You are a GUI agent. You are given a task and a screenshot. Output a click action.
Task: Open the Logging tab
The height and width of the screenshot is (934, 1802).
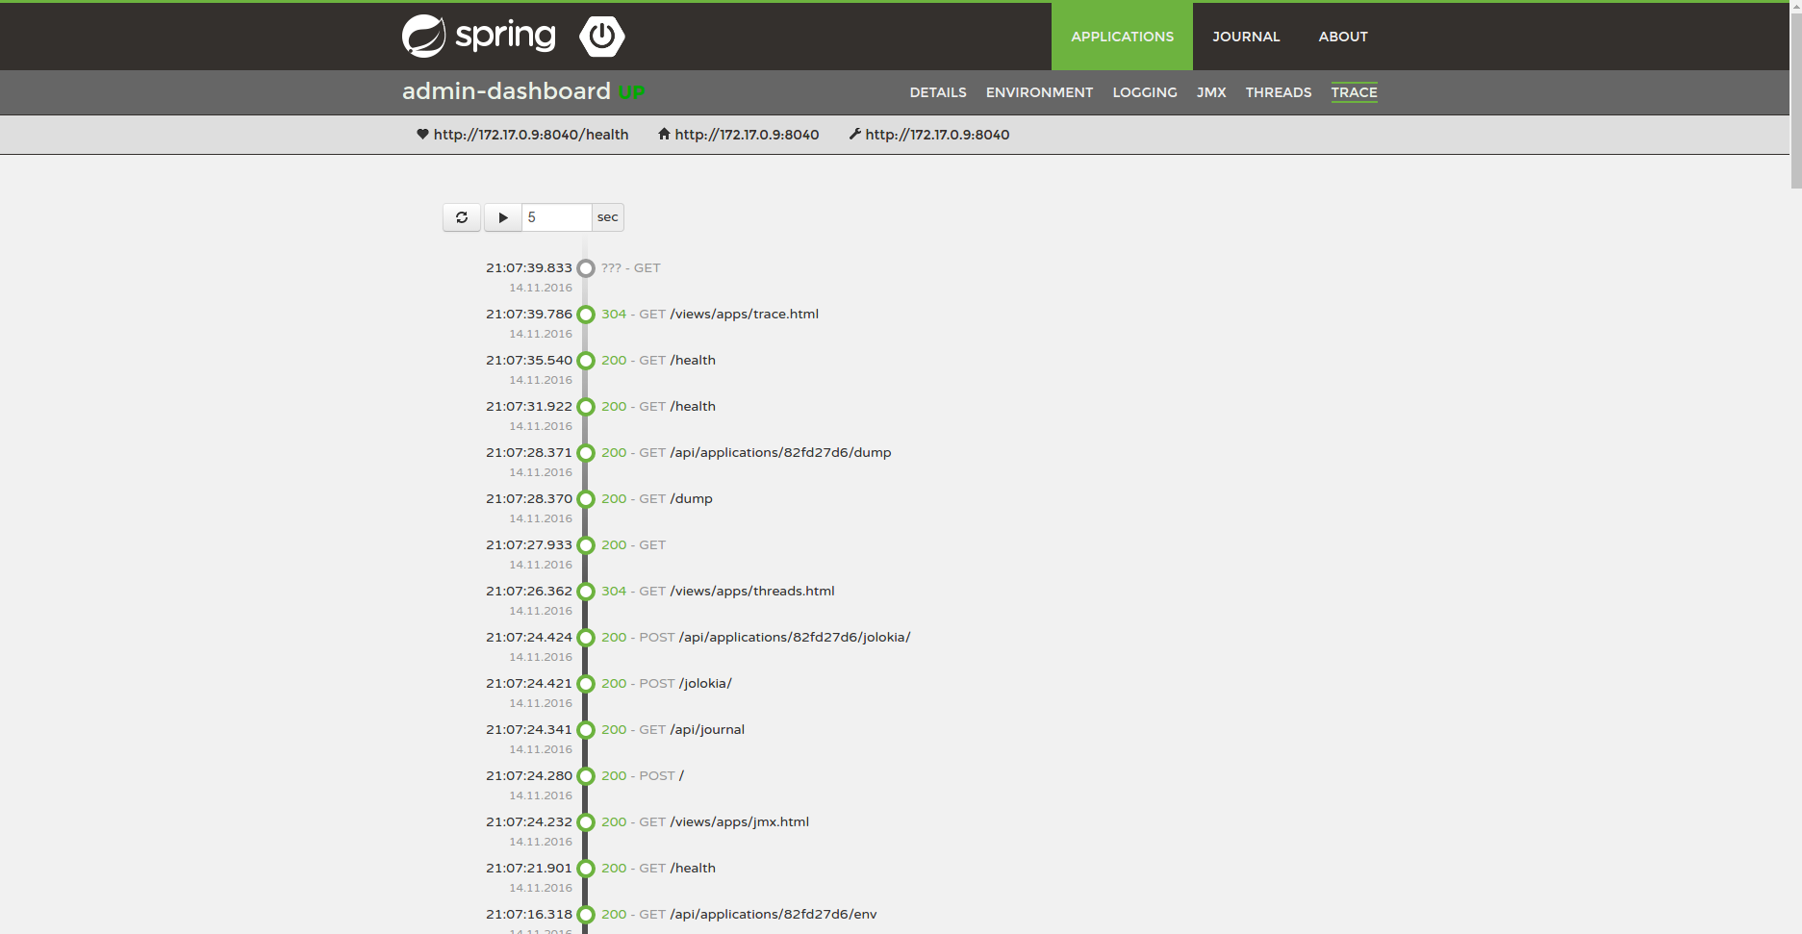tap(1144, 92)
